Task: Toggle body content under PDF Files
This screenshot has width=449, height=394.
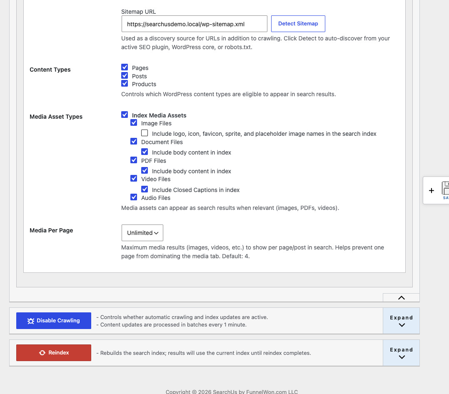Action: (x=145, y=171)
